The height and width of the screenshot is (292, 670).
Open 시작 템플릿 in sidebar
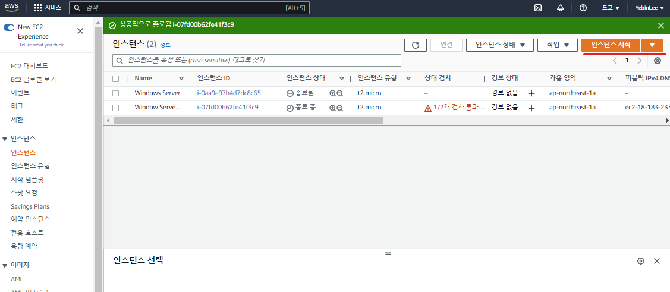pos(27,179)
